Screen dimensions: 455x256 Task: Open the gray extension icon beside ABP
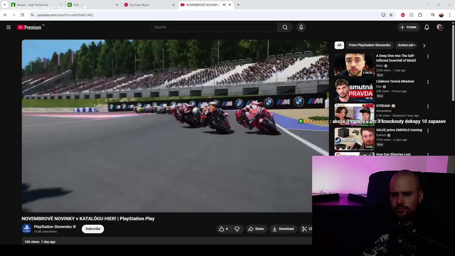pos(411,15)
